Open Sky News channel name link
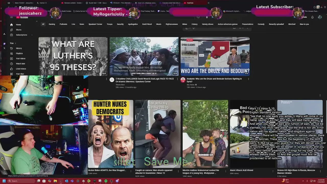The width and height of the screenshot is (327, 184). pyautogui.click(x=191, y=85)
